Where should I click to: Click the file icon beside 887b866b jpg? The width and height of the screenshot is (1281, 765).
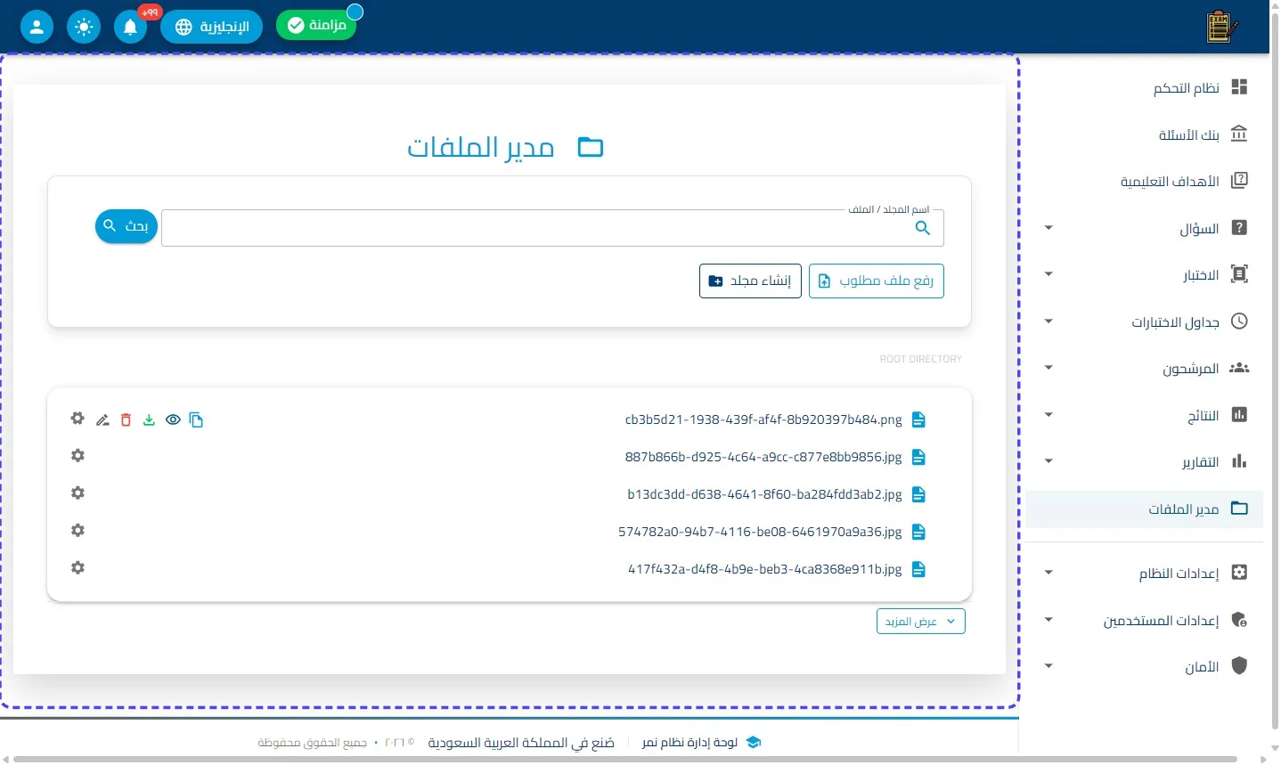(x=918, y=457)
